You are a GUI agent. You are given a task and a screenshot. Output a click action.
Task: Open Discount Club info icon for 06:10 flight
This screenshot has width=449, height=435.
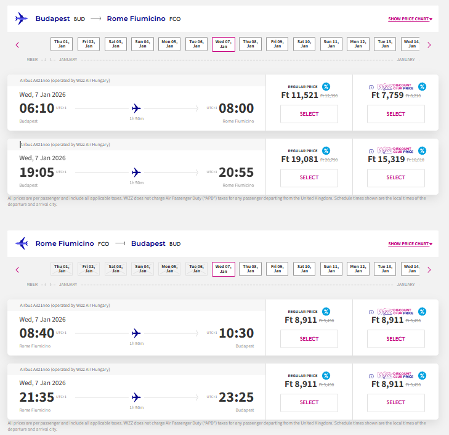pyautogui.click(x=371, y=87)
